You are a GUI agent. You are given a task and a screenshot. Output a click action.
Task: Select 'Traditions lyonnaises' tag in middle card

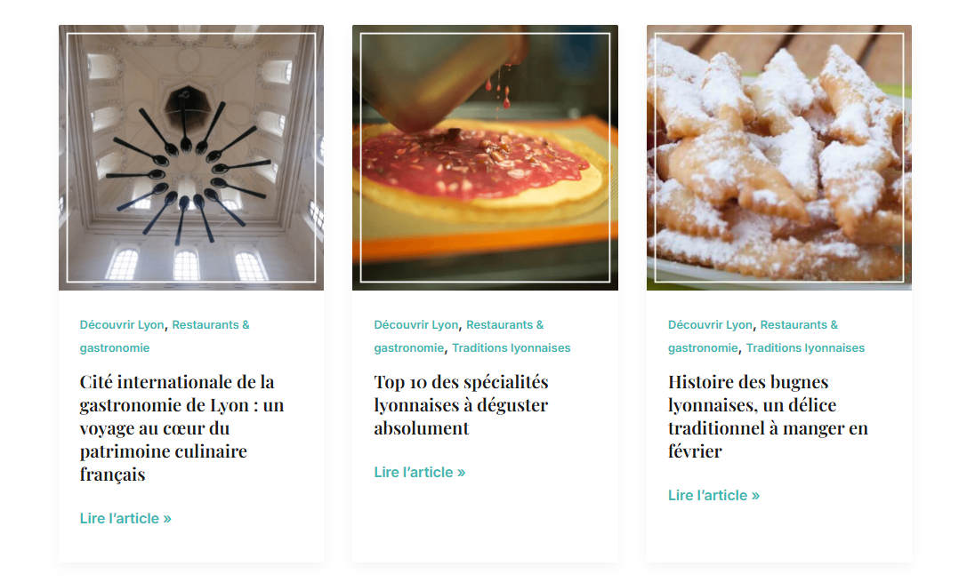pos(512,347)
